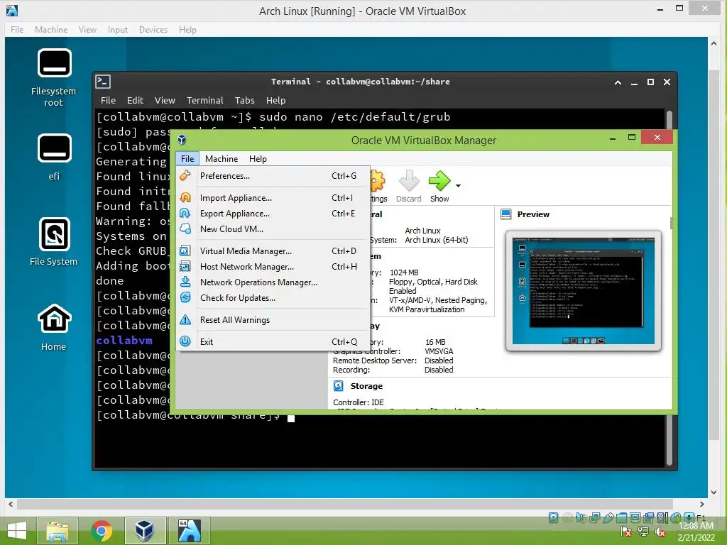
Task: Click the Storage section disk icon
Action: (x=339, y=385)
